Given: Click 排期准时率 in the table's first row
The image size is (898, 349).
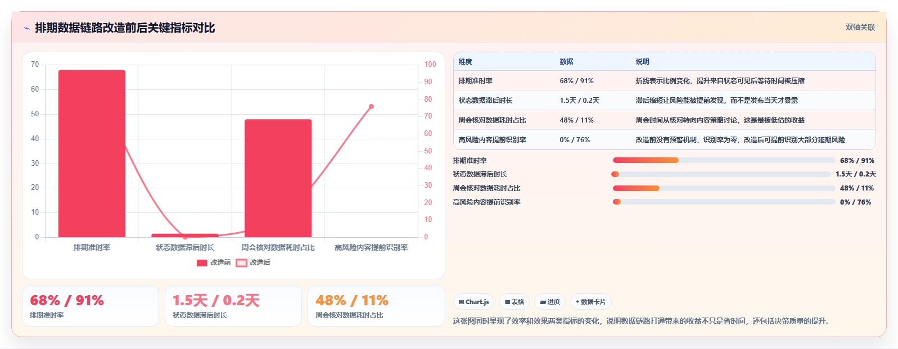Looking at the screenshot, I should pyautogui.click(x=475, y=81).
